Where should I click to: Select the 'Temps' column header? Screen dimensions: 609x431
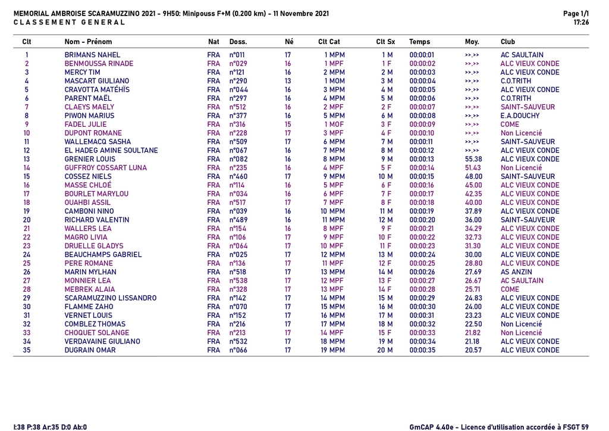[419, 42]
